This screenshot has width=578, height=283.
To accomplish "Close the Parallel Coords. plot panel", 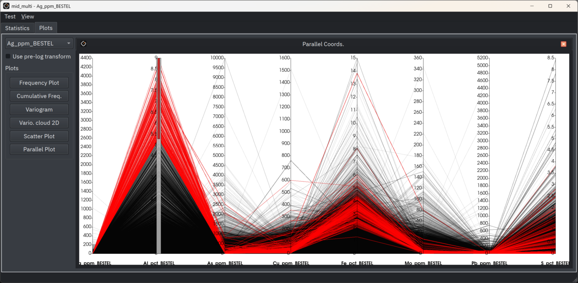I will point(564,44).
